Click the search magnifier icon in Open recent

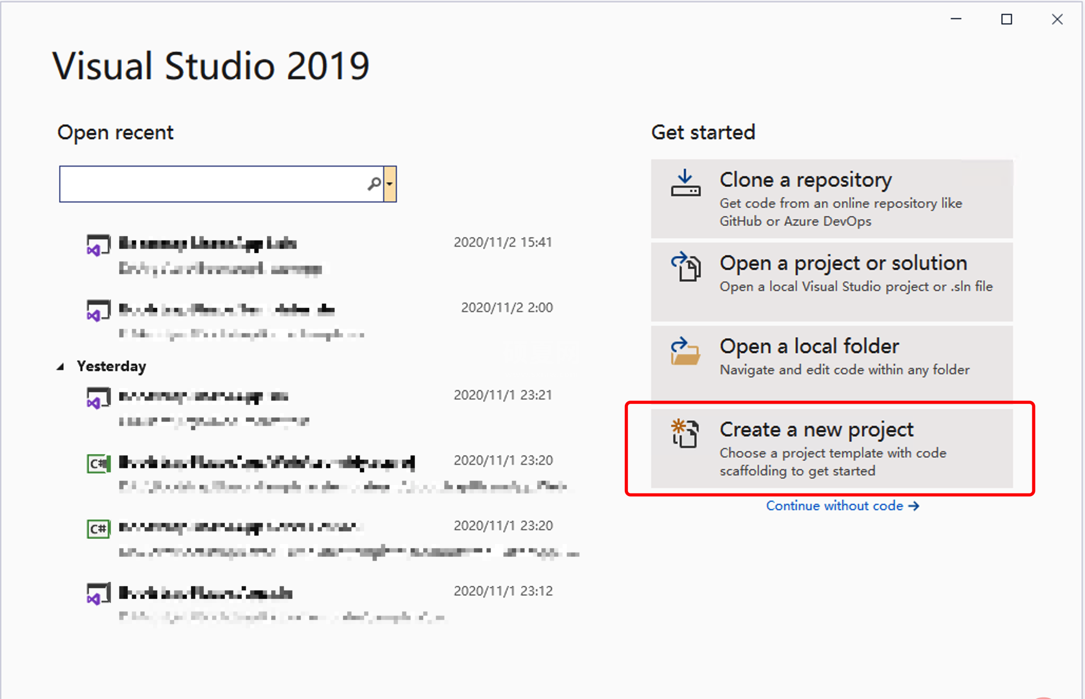374,184
